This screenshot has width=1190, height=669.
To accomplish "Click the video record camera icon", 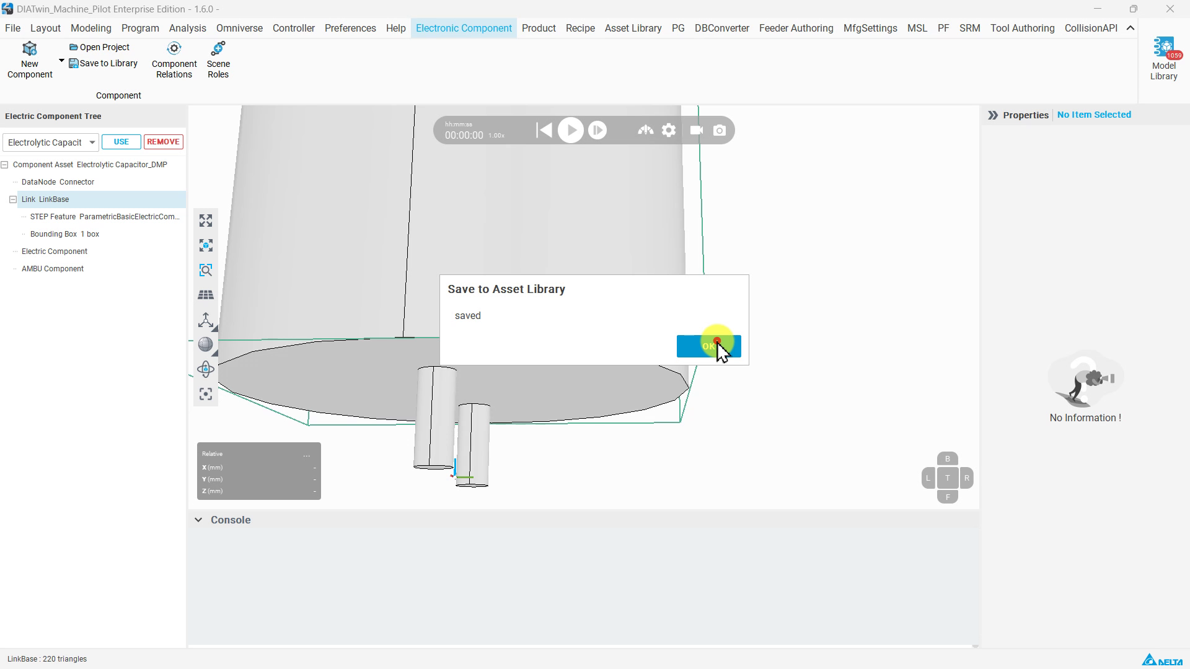I will click(697, 131).
